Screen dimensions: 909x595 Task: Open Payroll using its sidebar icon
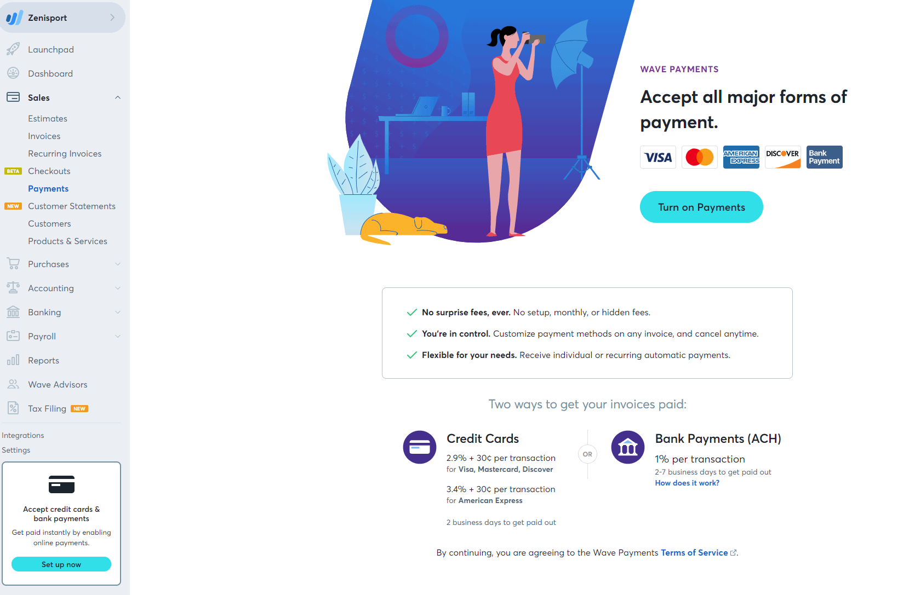coord(14,336)
